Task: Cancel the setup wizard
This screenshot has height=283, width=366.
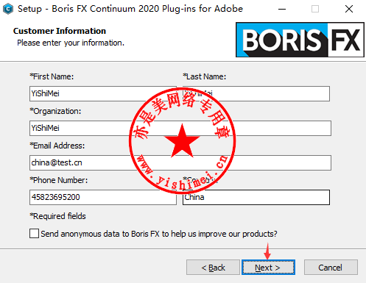Action: tap(331, 268)
